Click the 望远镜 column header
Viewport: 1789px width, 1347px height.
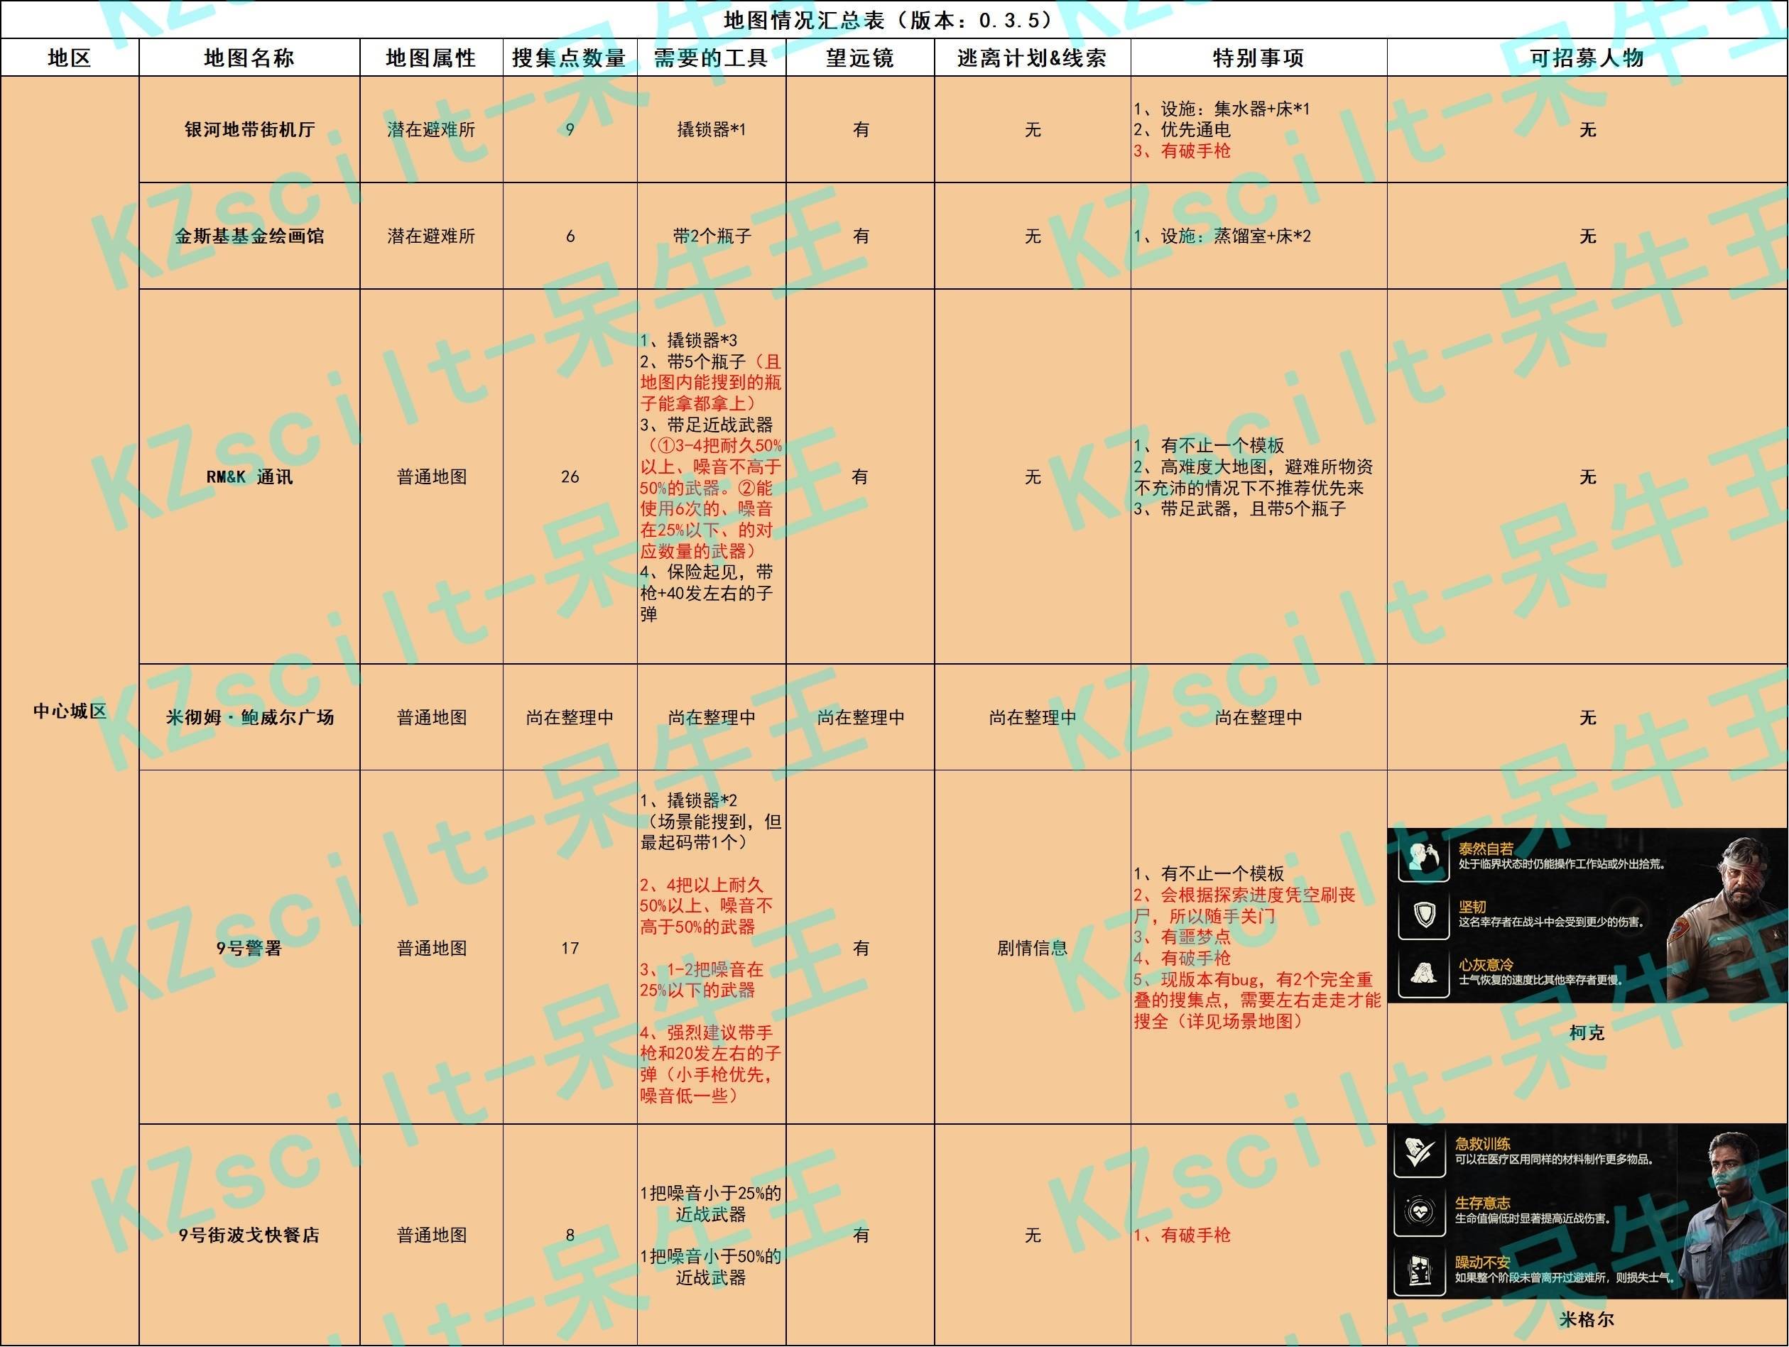click(x=860, y=58)
